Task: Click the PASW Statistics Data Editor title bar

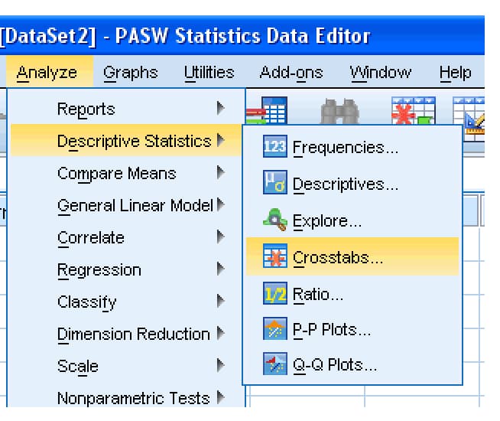Action: coord(242,35)
